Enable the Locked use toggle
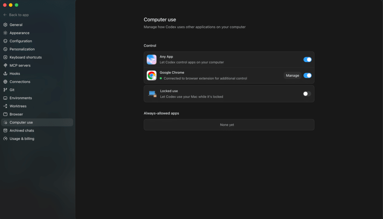This screenshot has height=219, width=383. 307,94
